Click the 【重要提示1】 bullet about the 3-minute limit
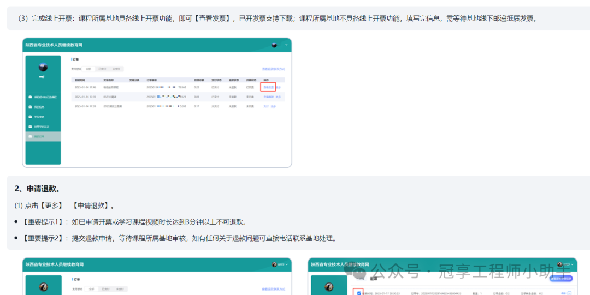The height and width of the screenshot is (295, 590). pyautogui.click(x=135, y=222)
